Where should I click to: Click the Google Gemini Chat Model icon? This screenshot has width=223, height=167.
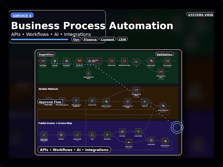pyautogui.click(x=89, y=73)
